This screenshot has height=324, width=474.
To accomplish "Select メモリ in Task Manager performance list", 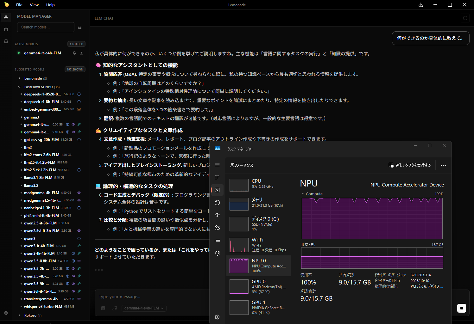I will pos(259,204).
